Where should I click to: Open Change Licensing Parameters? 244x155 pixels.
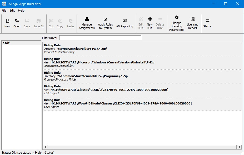176,23
